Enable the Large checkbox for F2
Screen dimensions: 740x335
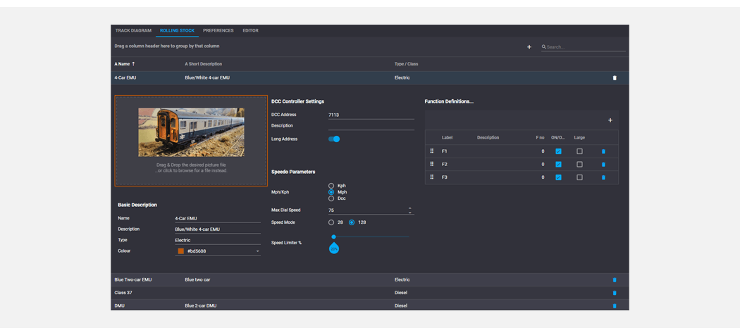point(579,164)
